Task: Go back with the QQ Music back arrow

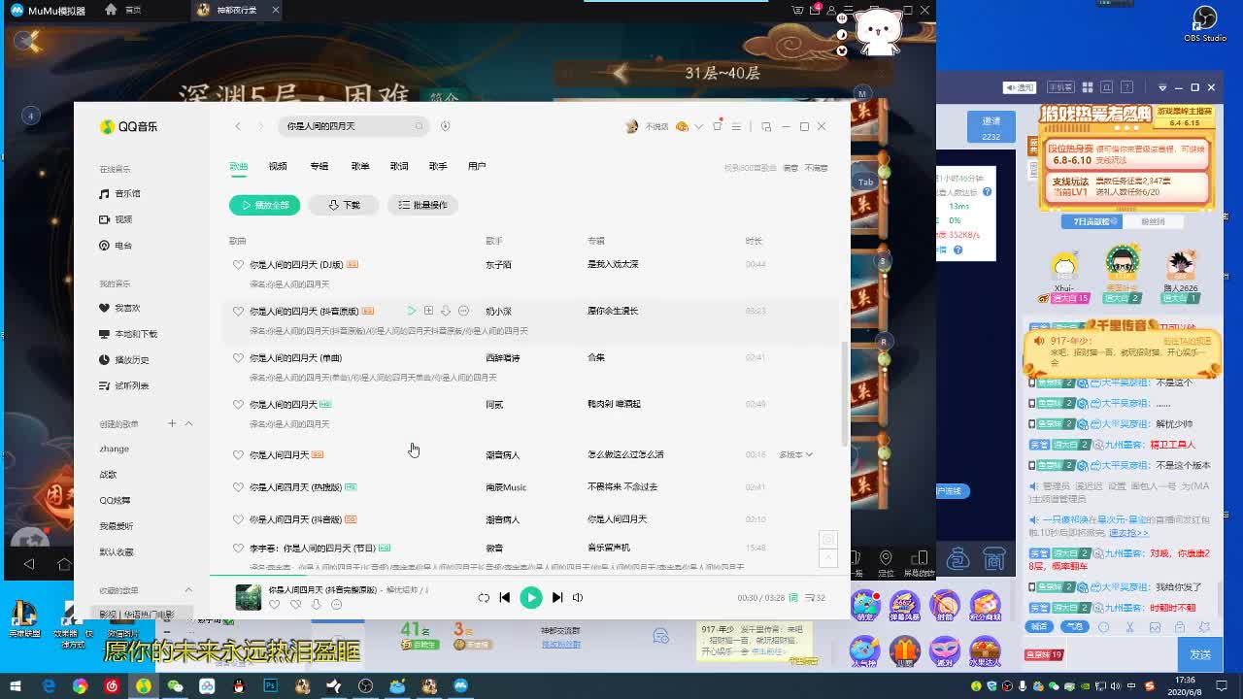Action: (238, 126)
